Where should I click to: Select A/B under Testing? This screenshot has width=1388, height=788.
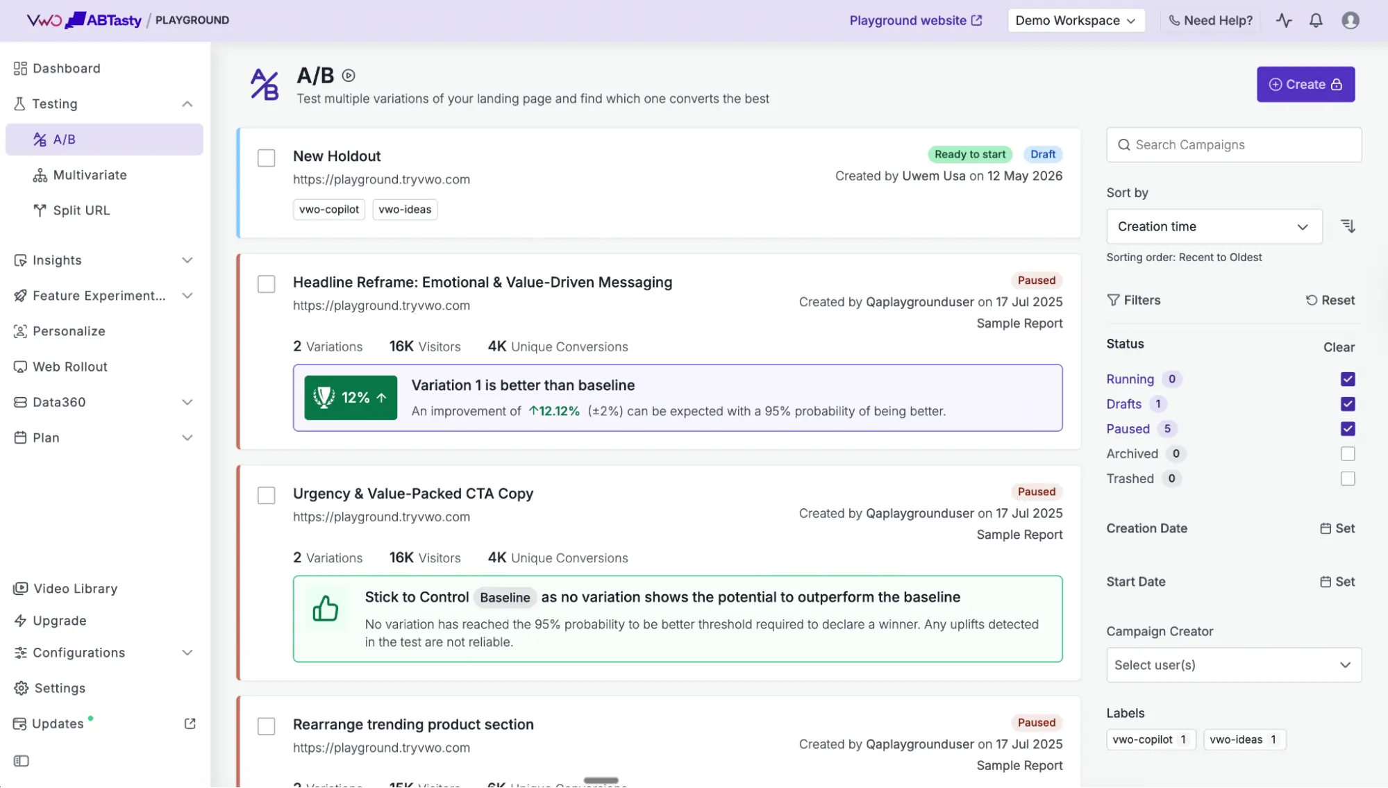click(x=104, y=140)
